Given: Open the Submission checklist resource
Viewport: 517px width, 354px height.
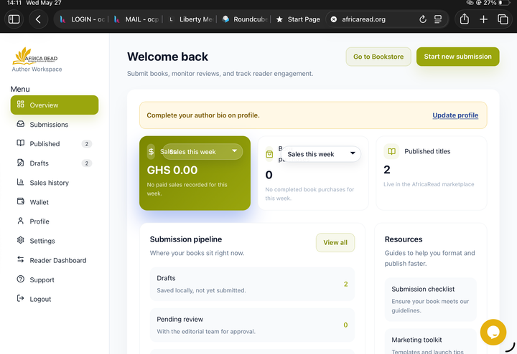Looking at the screenshot, I should (x=430, y=300).
